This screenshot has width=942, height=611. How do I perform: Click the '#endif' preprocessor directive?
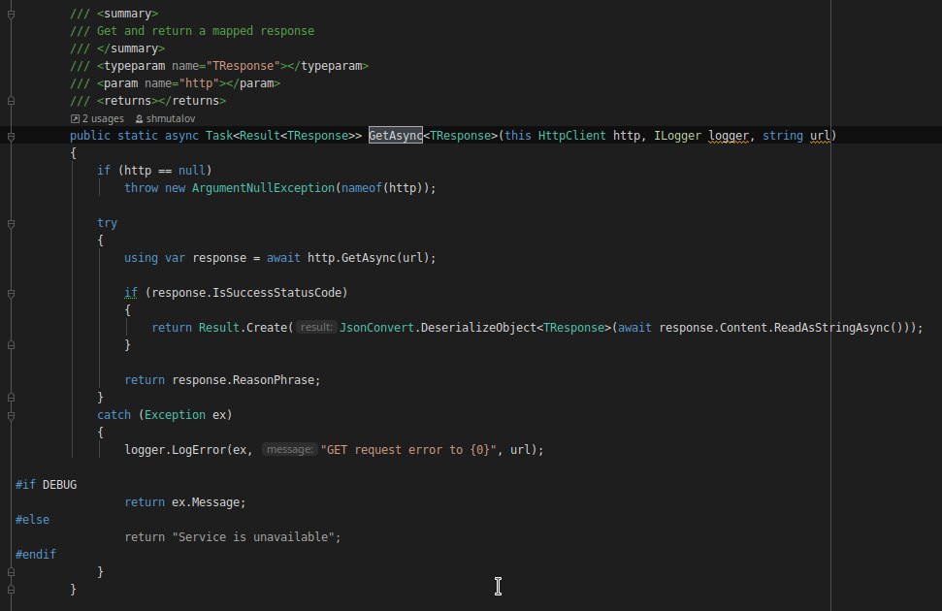(x=36, y=554)
